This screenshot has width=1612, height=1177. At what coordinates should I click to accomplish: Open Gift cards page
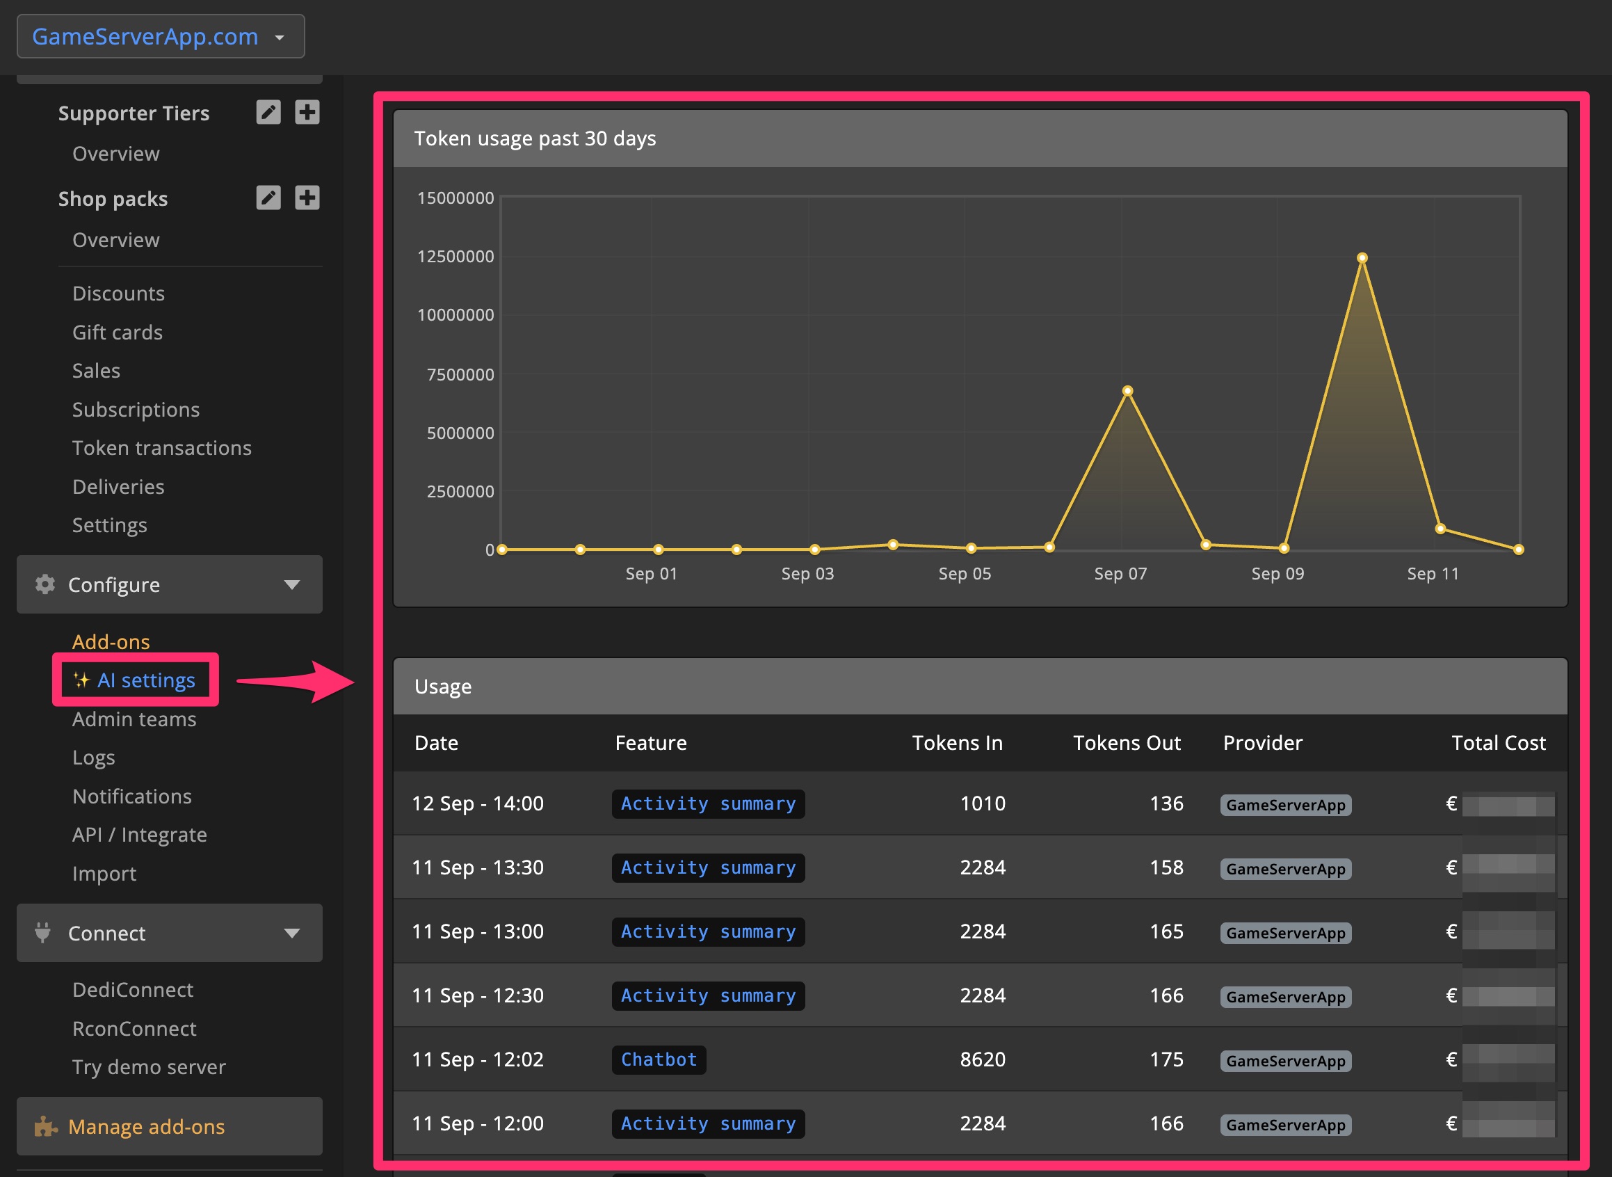118,333
